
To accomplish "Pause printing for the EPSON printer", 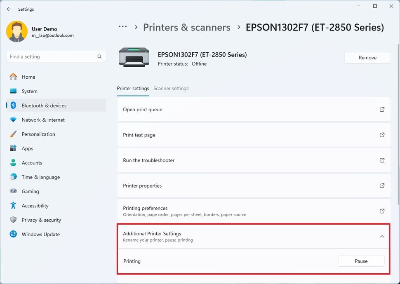I will point(361,261).
